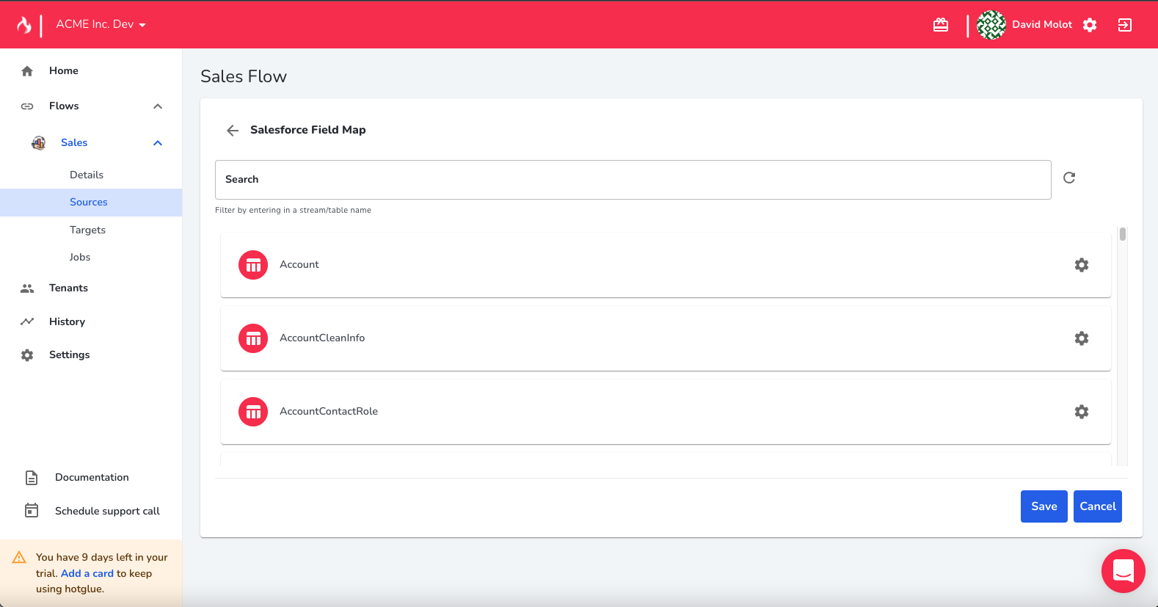Go to Targets
The width and height of the screenshot is (1158, 607).
click(x=88, y=230)
